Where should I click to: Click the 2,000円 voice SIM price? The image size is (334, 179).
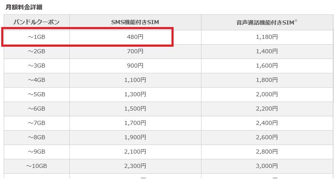[267, 94]
